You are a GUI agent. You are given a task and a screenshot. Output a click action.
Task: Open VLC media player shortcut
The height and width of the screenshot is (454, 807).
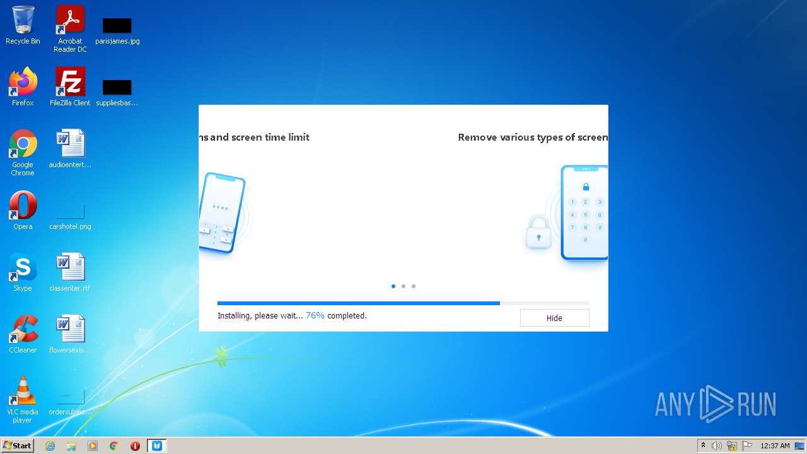click(x=23, y=400)
